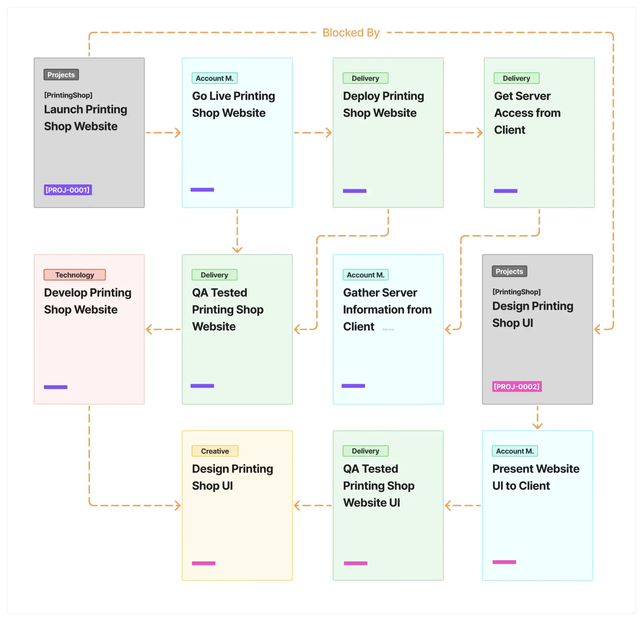This screenshot has height=621, width=643.
Task: Select the 'Go Live Printing Shop Website' title
Action: (233, 104)
